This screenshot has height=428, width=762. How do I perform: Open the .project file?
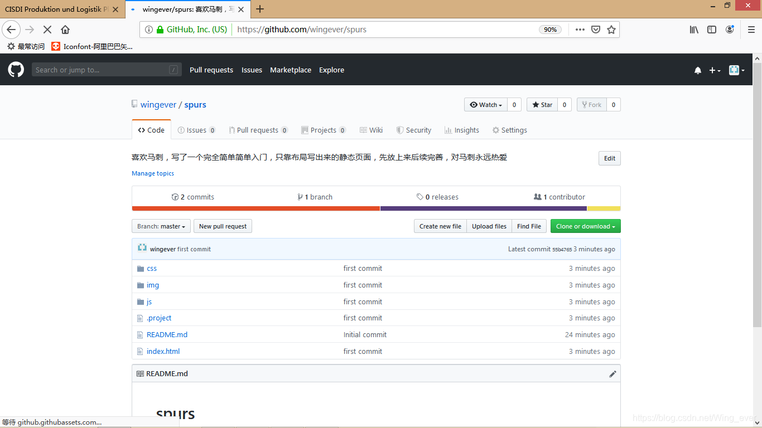point(159,318)
